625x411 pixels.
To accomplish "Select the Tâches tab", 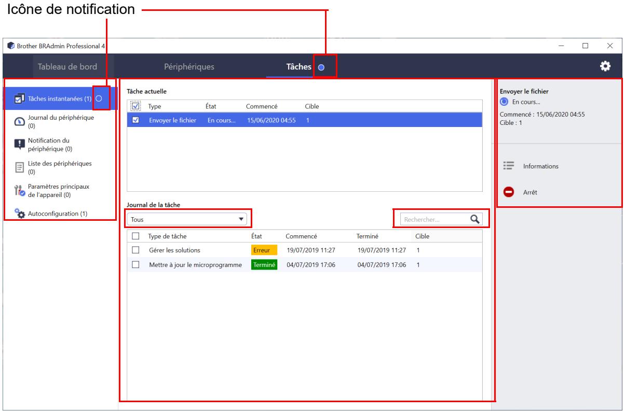I will tap(299, 66).
